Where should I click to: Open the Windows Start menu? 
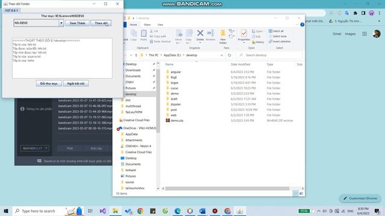click(x=6, y=211)
